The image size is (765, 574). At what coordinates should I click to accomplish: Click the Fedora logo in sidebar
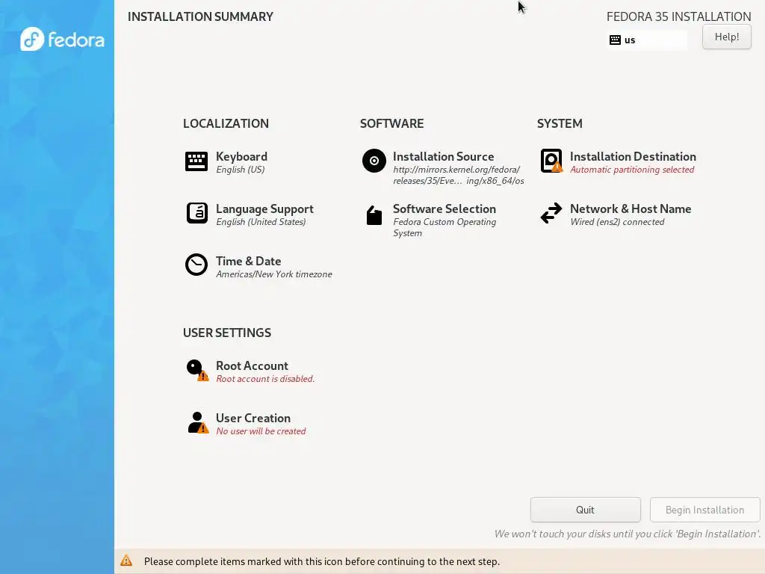click(62, 39)
